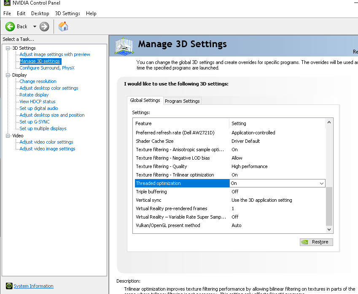Screen dimensions: 358x294
Task: Open Set up multiple displays
Action: (43, 128)
